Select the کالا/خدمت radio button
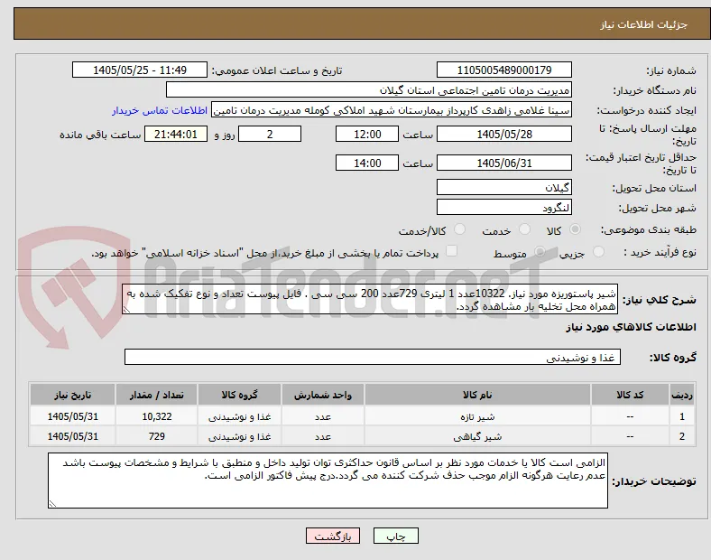 (x=460, y=229)
